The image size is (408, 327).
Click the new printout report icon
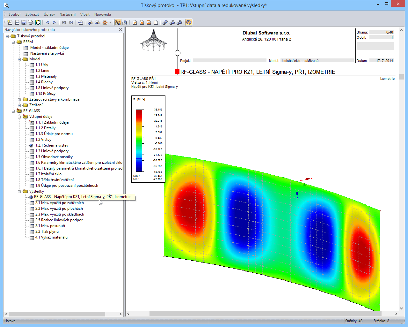[10, 22]
